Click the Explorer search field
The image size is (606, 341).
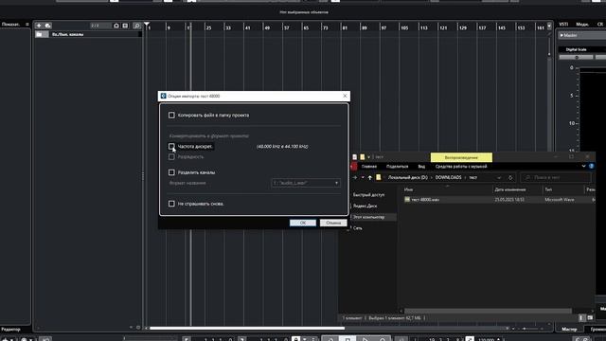click(x=556, y=177)
